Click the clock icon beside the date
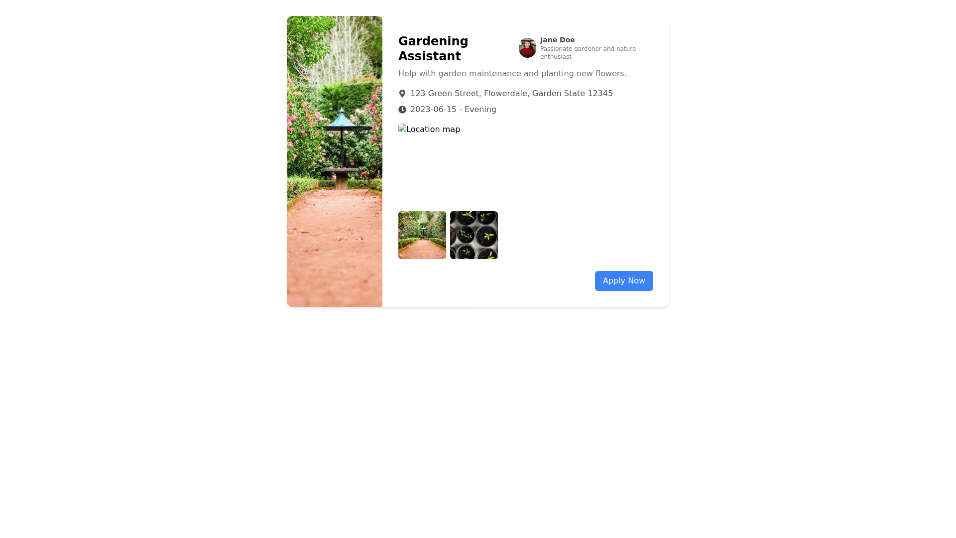This screenshot has height=538, width=956. click(402, 110)
